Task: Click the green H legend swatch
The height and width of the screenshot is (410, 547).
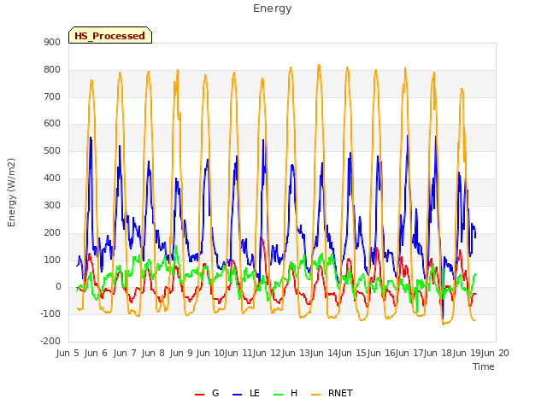Action: pos(278,395)
